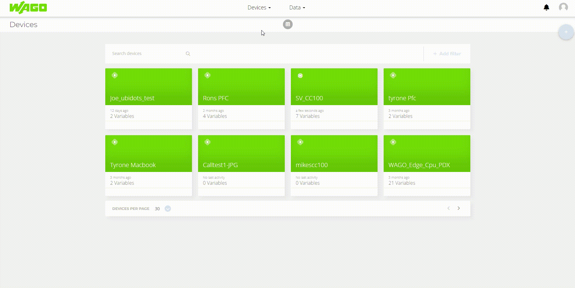The image size is (575, 288).
Task: Click the floating plus button to add a device
Action: (566, 32)
